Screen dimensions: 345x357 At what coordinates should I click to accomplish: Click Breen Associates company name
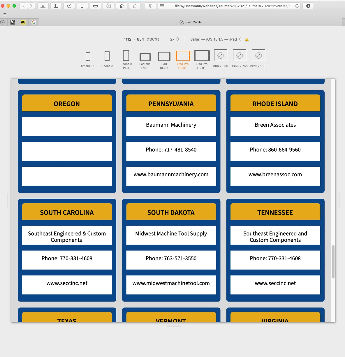click(275, 125)
